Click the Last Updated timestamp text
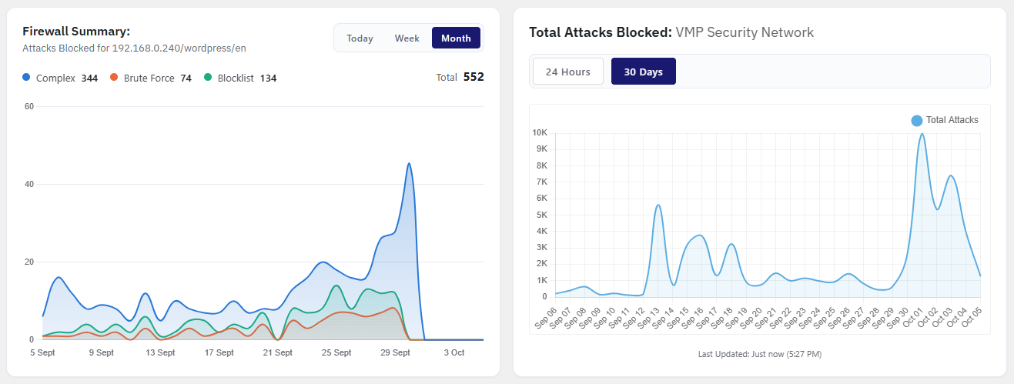 coord(760,354)
